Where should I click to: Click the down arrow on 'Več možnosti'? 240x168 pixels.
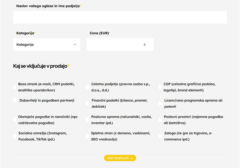(132, 158)
